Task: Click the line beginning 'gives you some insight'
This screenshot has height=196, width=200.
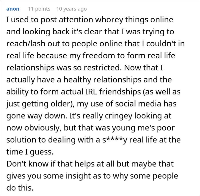Action: 92,176
